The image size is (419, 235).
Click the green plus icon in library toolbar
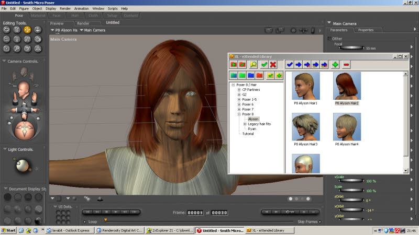coord(335,64)
